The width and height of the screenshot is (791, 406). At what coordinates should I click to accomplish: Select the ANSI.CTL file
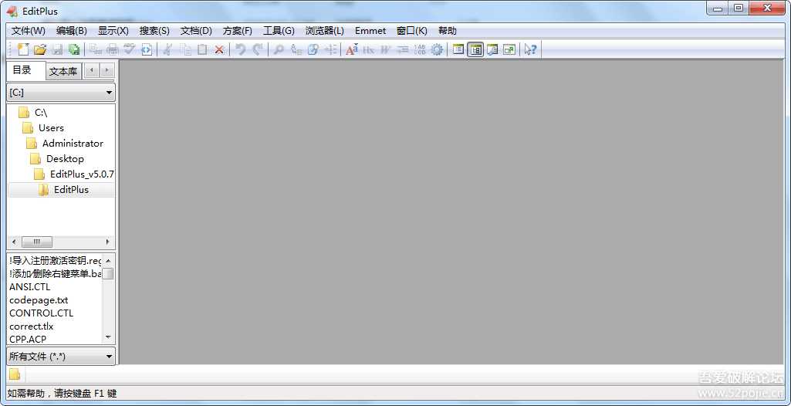point(30,287)
